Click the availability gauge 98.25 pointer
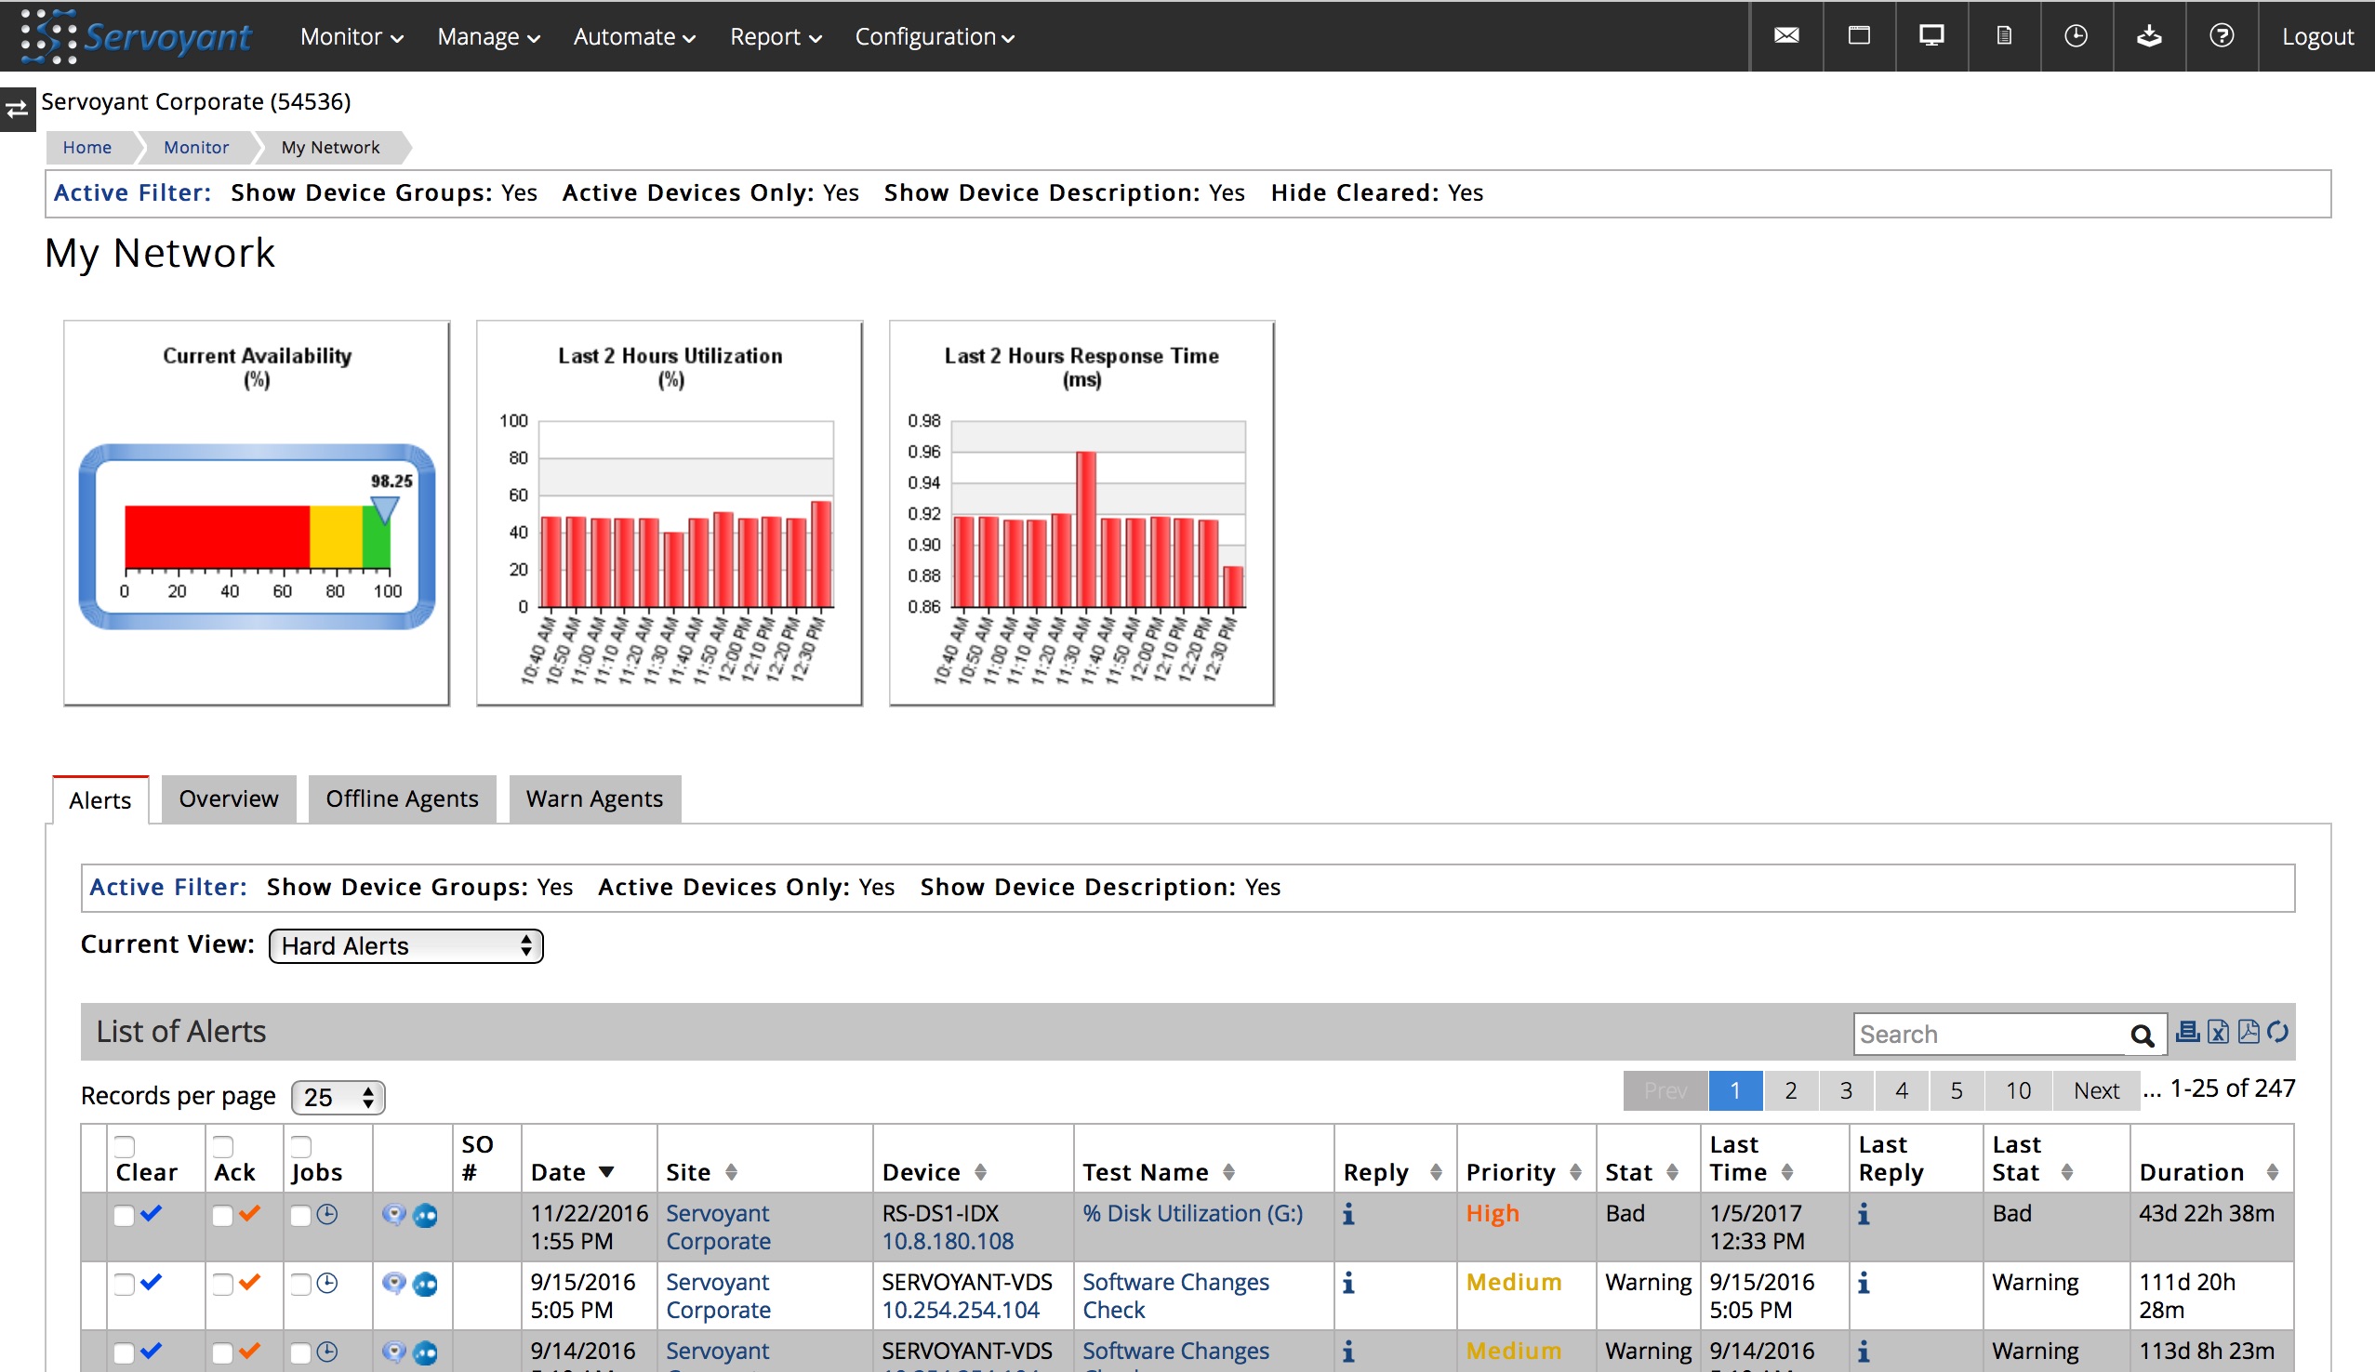This screenshot has width=2375, height=1372. 383,509
